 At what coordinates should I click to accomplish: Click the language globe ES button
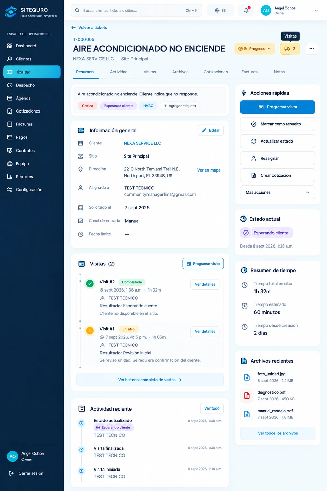[220, 10]
